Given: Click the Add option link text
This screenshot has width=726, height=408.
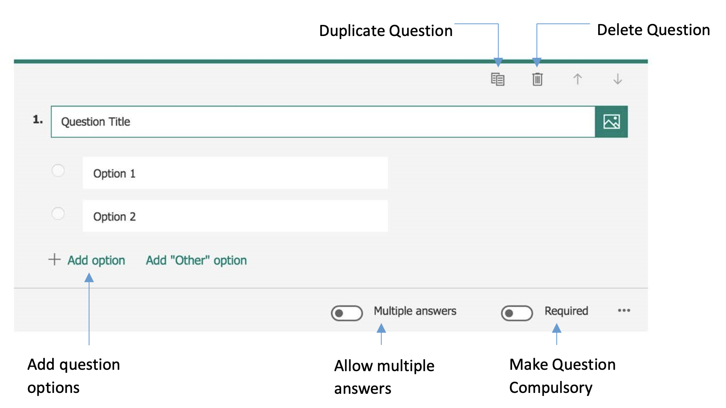Looking at the screenshot, I should click(x=96, y=260).
